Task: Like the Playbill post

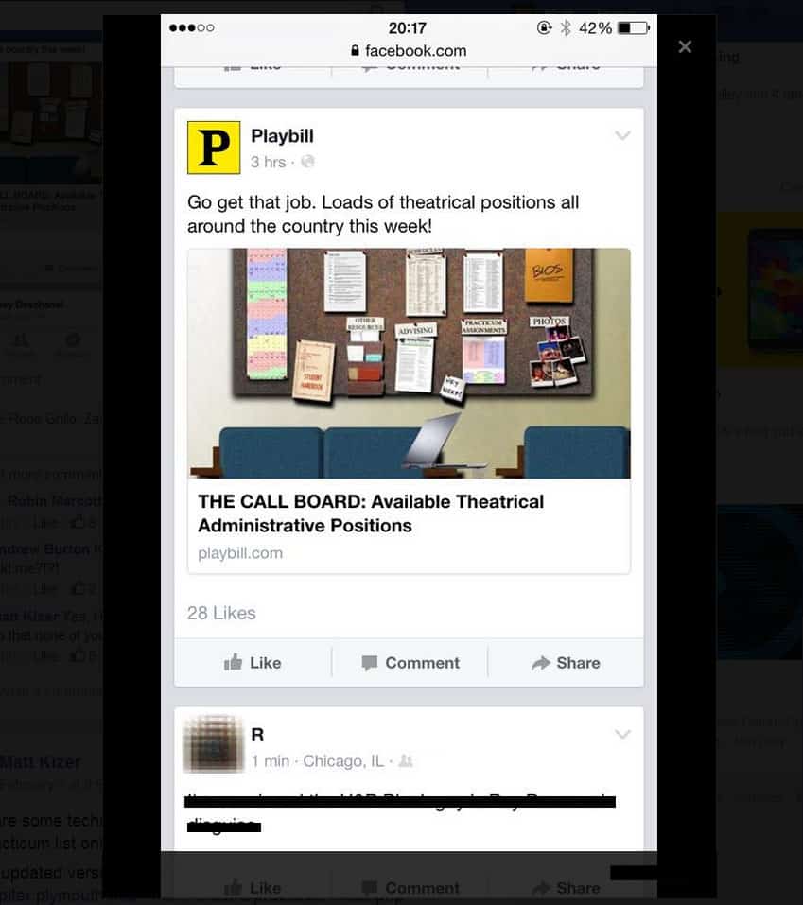Action: tap(253, 663)
